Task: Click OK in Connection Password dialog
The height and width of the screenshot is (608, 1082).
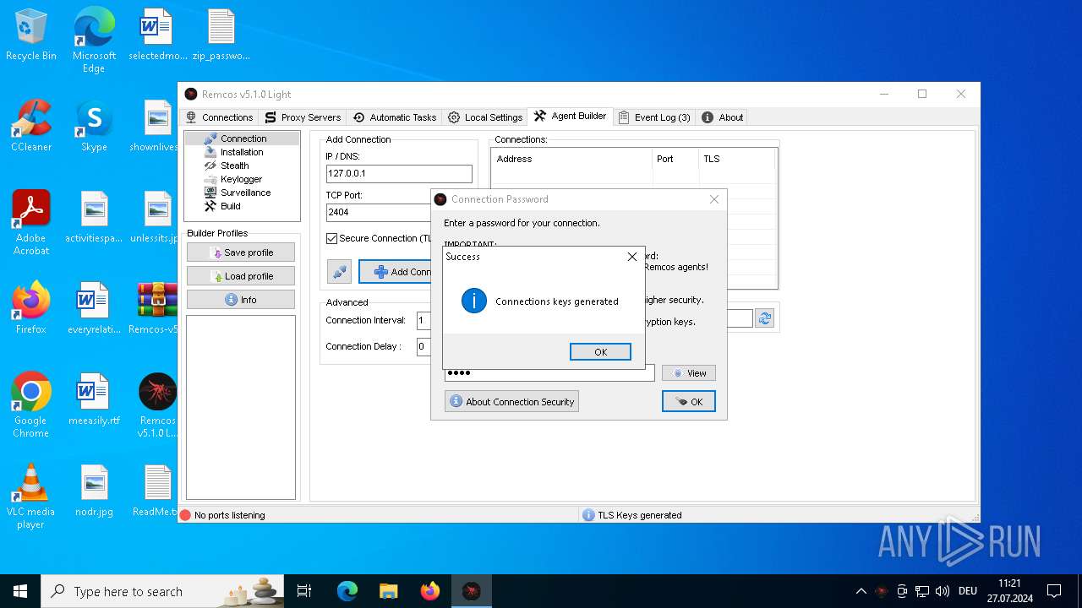Action: pos(689,402)
